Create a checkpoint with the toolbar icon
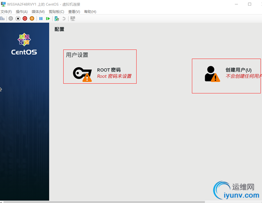The width and height of the screenshot is (262, 203). point(57,18)
